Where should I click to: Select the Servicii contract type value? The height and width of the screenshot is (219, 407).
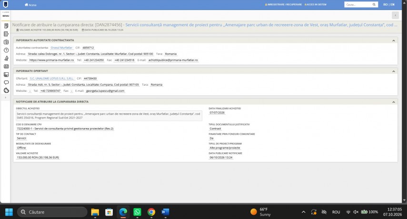tap(21, 138)
